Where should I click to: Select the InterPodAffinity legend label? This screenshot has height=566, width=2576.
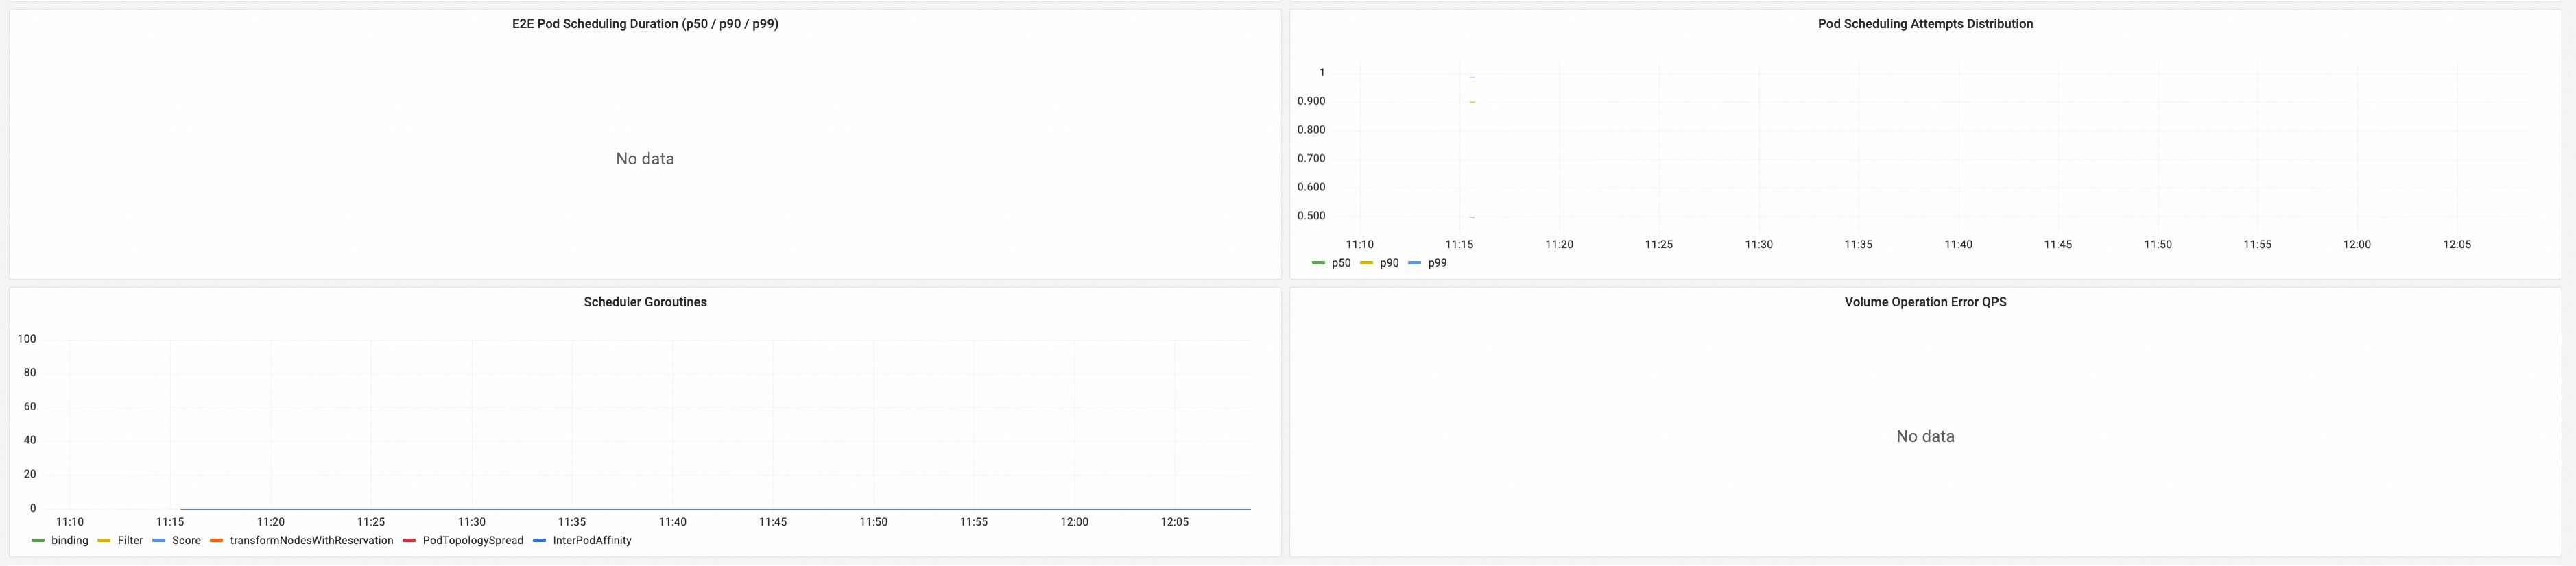(592, 541)
